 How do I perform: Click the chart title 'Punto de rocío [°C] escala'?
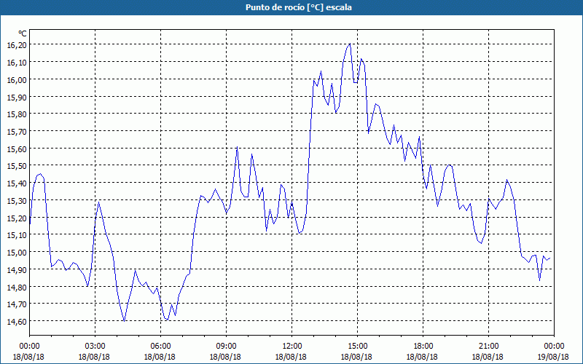tap(299, 7)
